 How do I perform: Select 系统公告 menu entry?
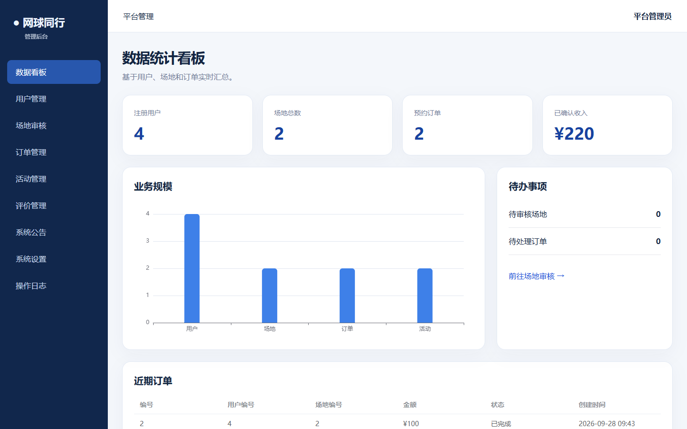point(54,232)
